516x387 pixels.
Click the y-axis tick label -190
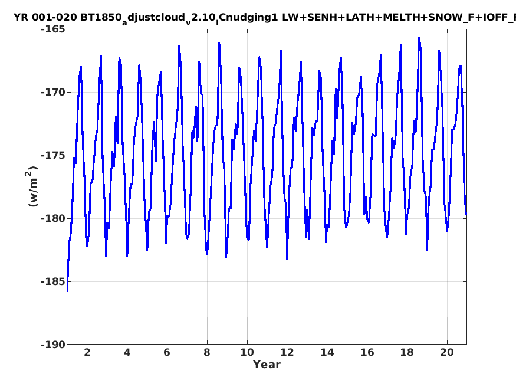click(53, 345)
